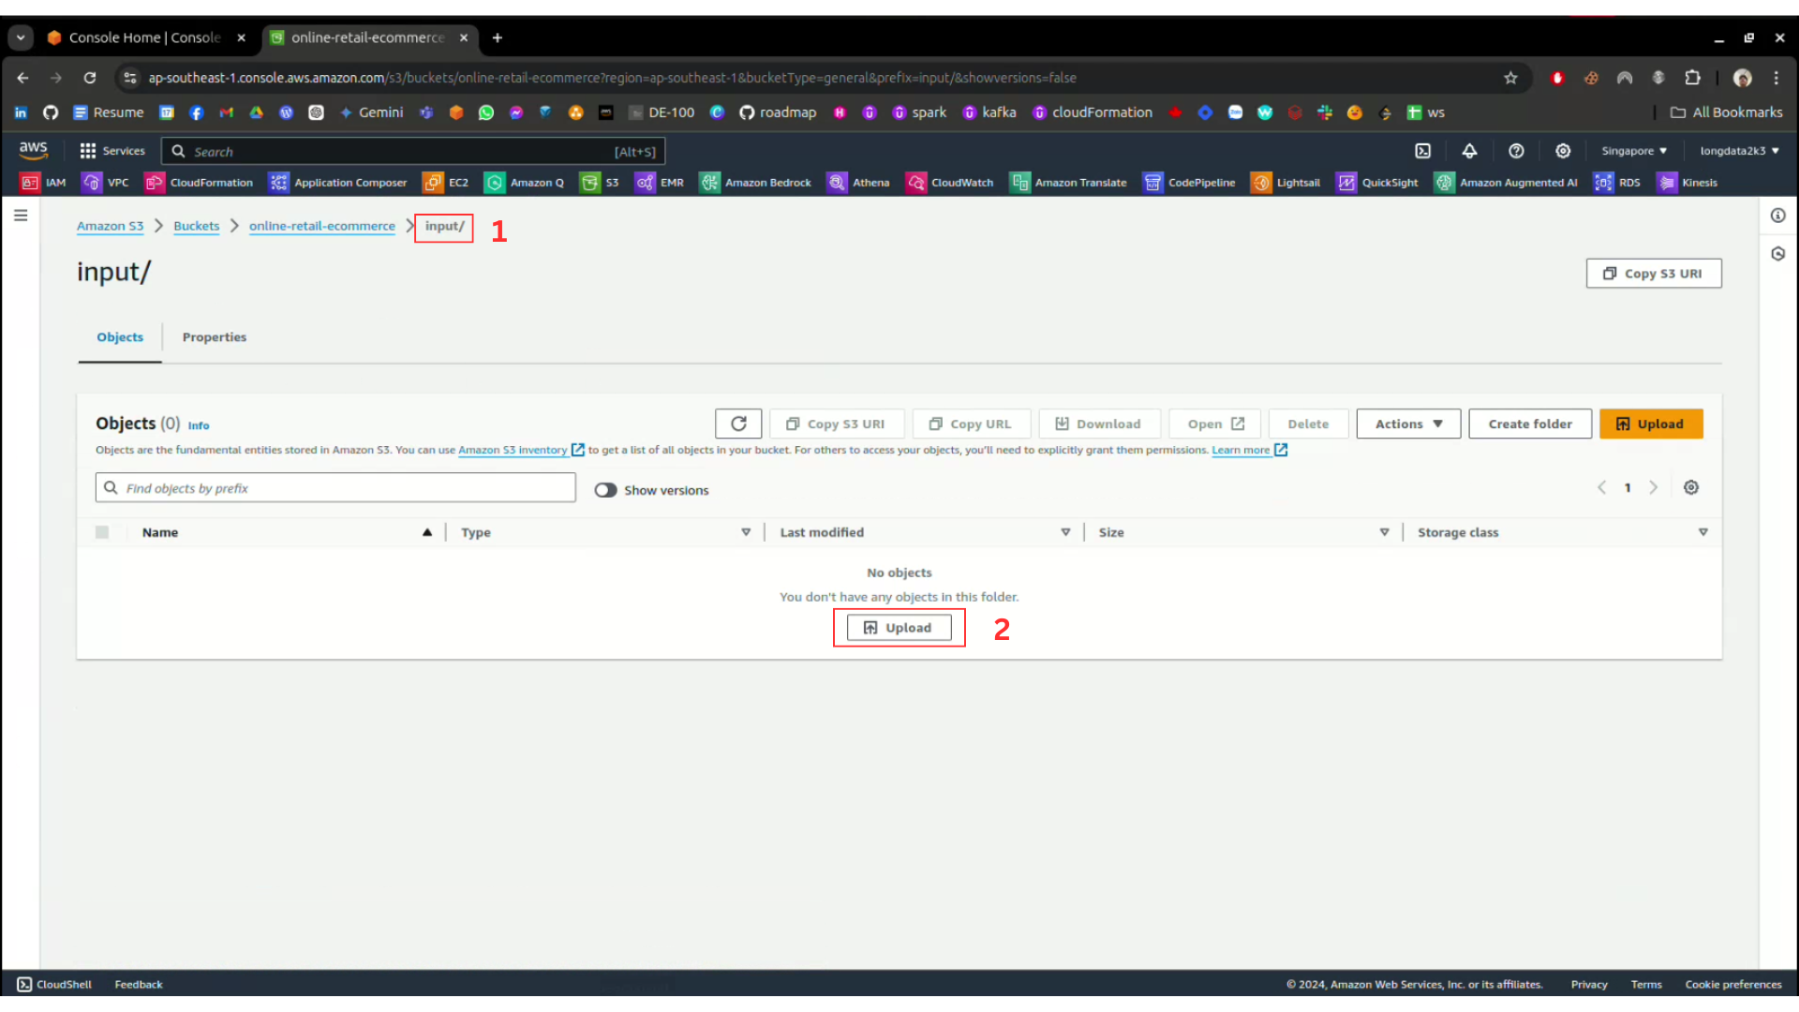
Task: Click the Create folder button
Action: (x=1530, y=424)
